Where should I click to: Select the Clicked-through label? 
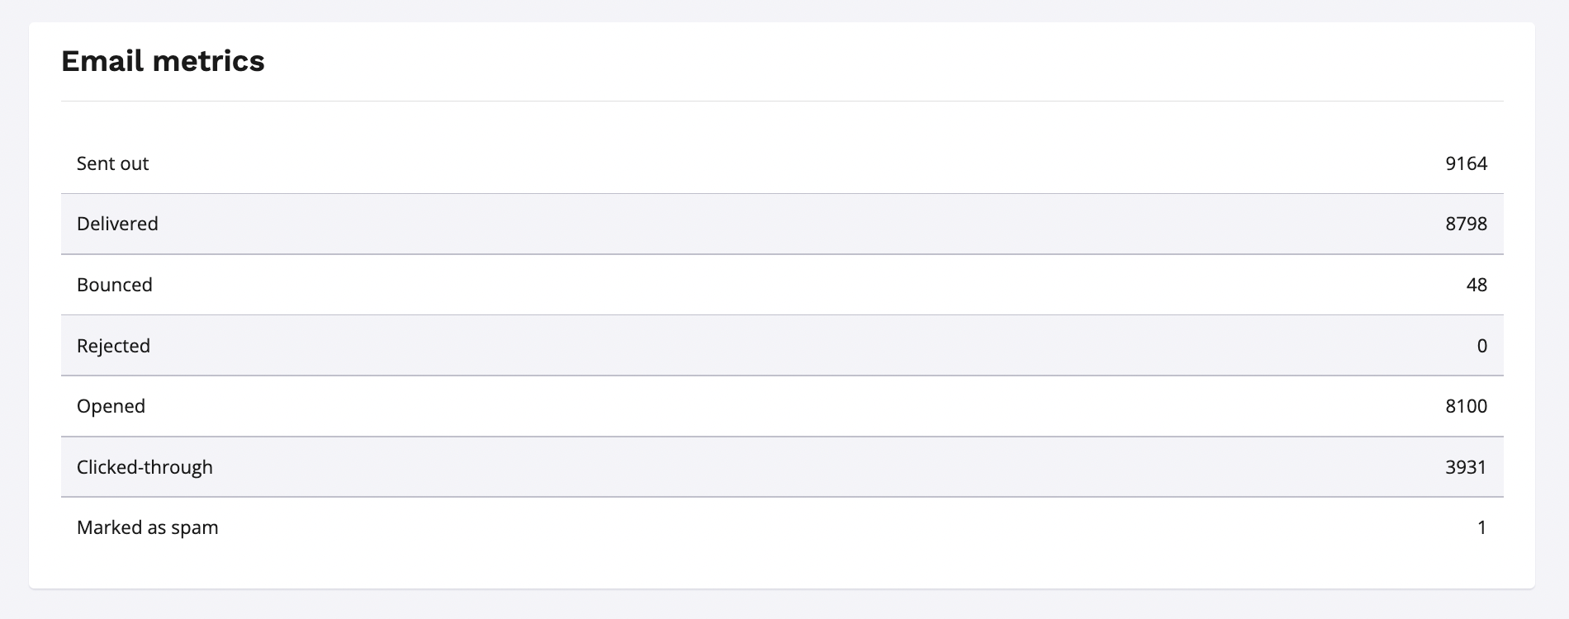pos(145,467)
